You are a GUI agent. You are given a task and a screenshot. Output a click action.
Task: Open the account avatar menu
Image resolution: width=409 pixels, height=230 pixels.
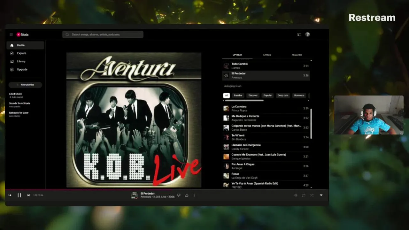[x=307, y=34]
